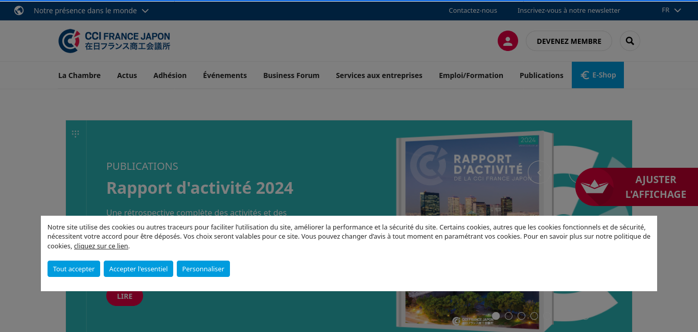This screenshot has height=332, width=698.
Task: Click the CCI France Japon logo
Action: tap(114, 41)
